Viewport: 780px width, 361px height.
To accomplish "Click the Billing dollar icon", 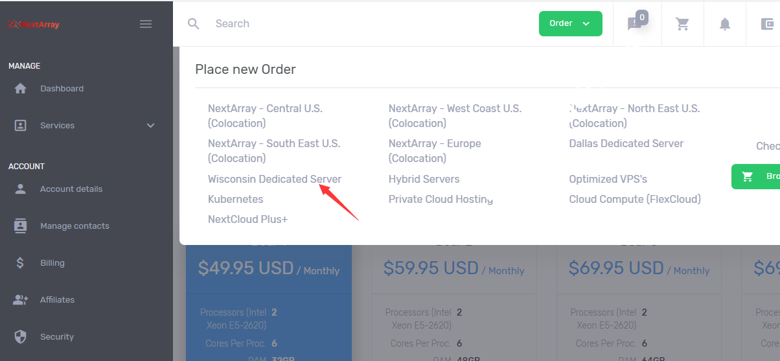I will pos(21,263).
